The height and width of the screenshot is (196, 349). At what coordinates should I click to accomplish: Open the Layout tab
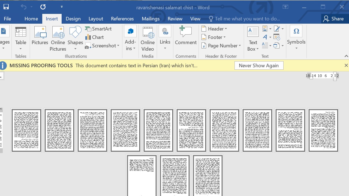96,19
